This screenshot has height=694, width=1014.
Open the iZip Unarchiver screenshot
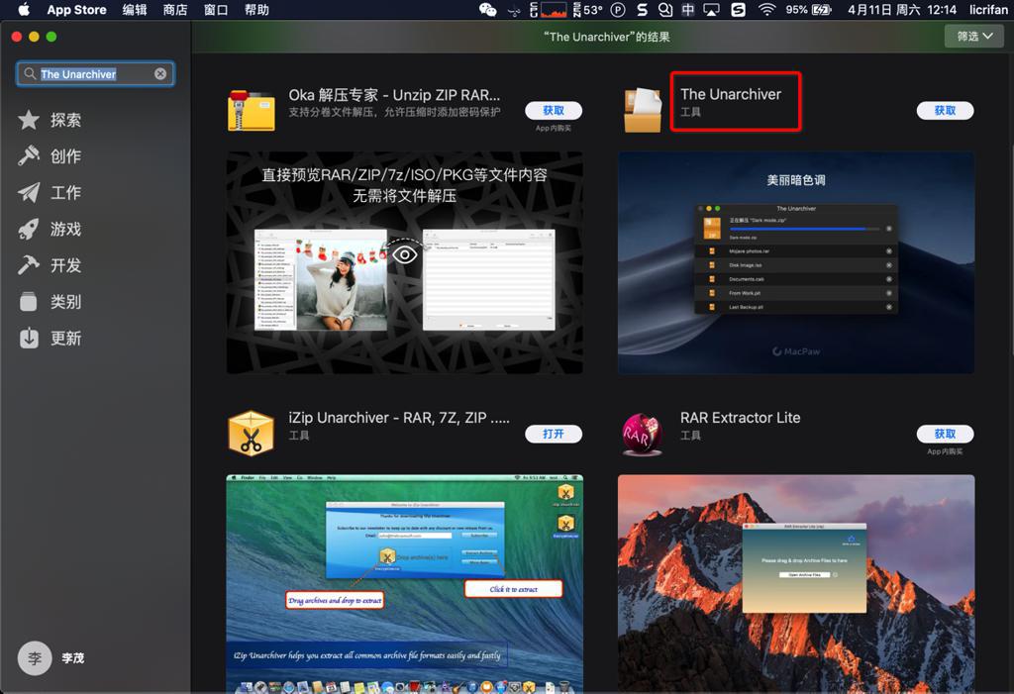[405, 584]
